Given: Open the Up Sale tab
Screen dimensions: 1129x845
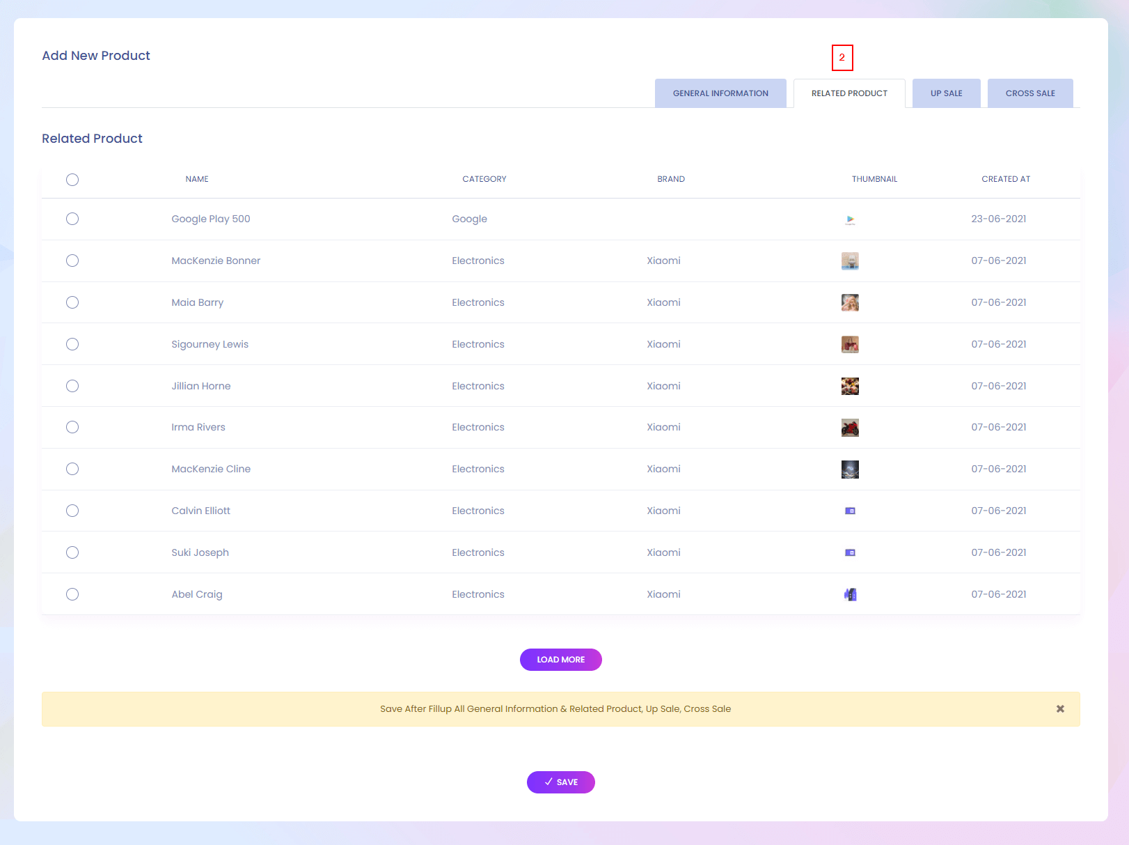Looking at the screenshot, I should click(946, 93).
